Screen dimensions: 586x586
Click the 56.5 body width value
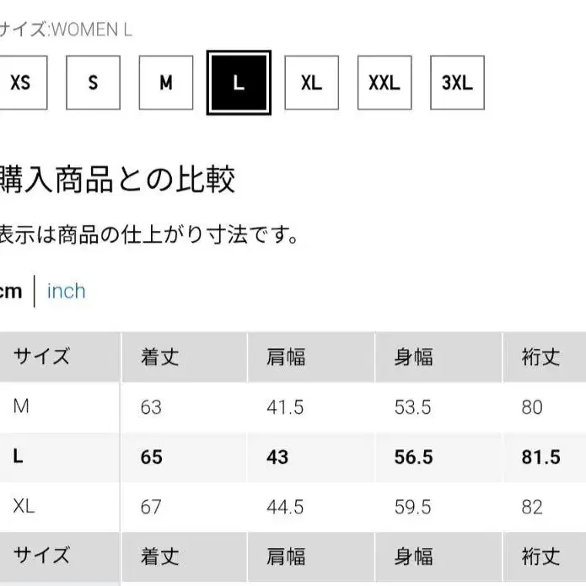click(413, 457)
